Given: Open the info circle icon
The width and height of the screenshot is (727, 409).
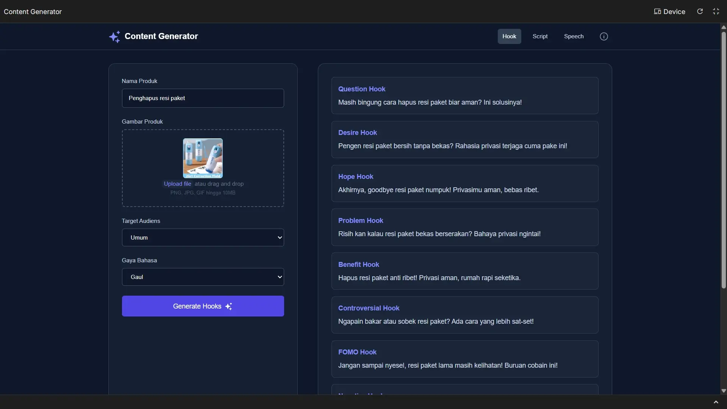Looking at the screenshot, I should pos(604,36).
